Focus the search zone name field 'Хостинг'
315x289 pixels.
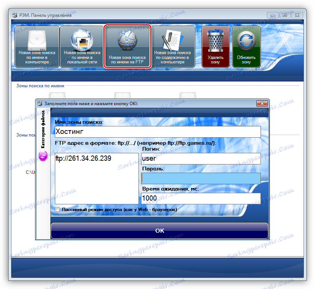[x=158, y=132]
